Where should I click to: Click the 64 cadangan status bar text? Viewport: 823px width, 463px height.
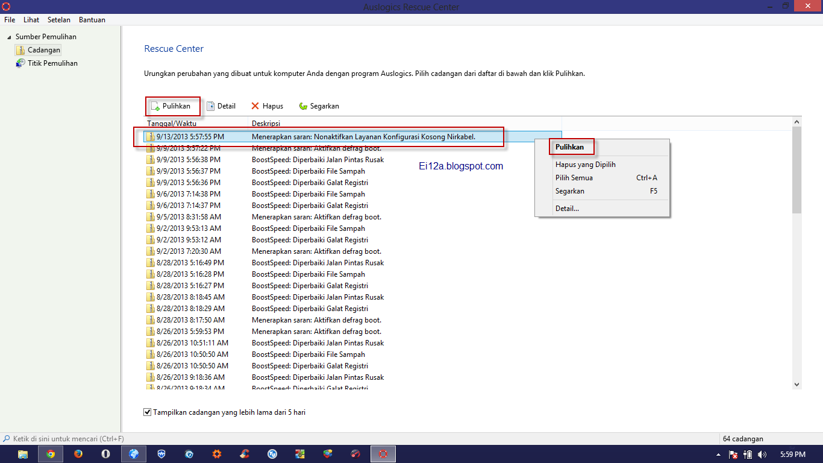click(743, 439)
